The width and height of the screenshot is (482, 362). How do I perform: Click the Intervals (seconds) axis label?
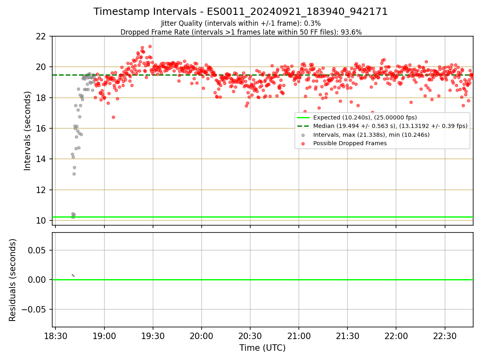tap(27, 131)
